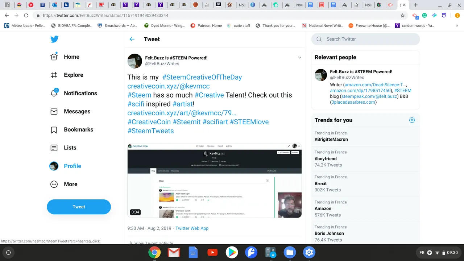The height and width of the screenshot is (261, 464).
Task: Click the #STEEMlove hashtag
Action: 249,122
